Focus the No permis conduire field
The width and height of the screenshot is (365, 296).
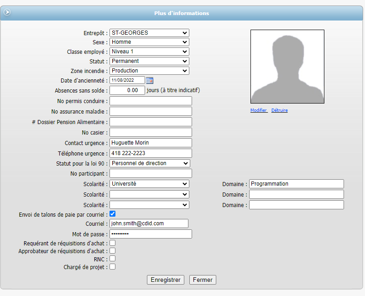(151, 101)
